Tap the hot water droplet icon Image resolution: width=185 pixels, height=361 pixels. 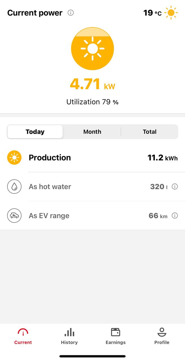pyautogui.click(x=14, y=187)
